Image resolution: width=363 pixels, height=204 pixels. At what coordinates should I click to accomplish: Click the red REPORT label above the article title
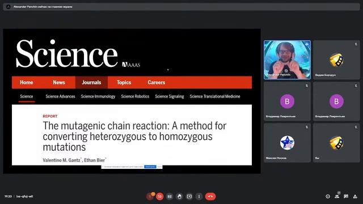pyautogui.click(x=50, y=116)
